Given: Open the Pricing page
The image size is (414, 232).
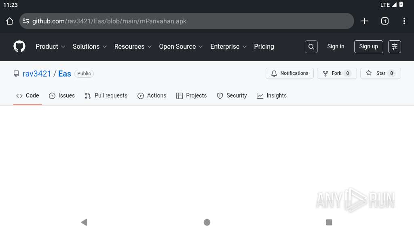Looking at the screenshot, I should [264, 47].
